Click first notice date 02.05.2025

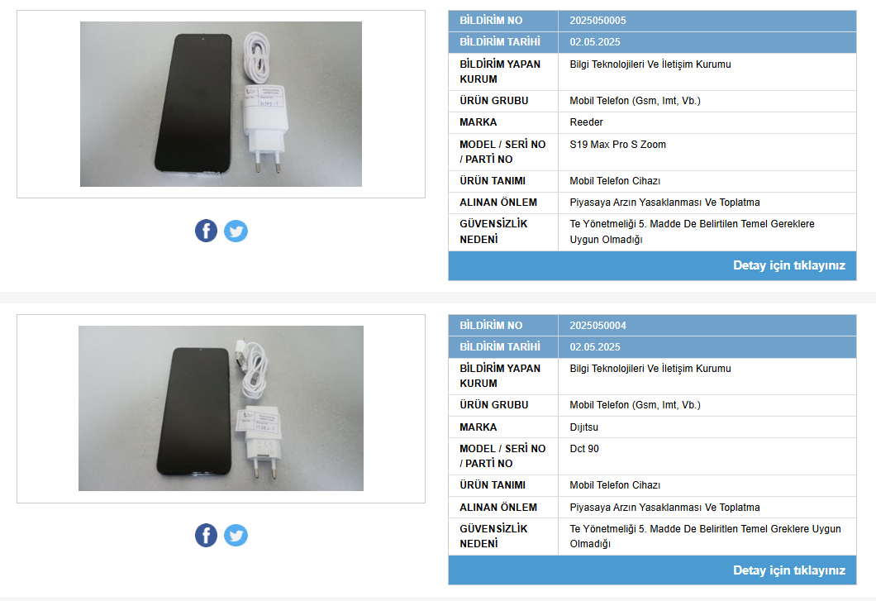tap(595, 42)
